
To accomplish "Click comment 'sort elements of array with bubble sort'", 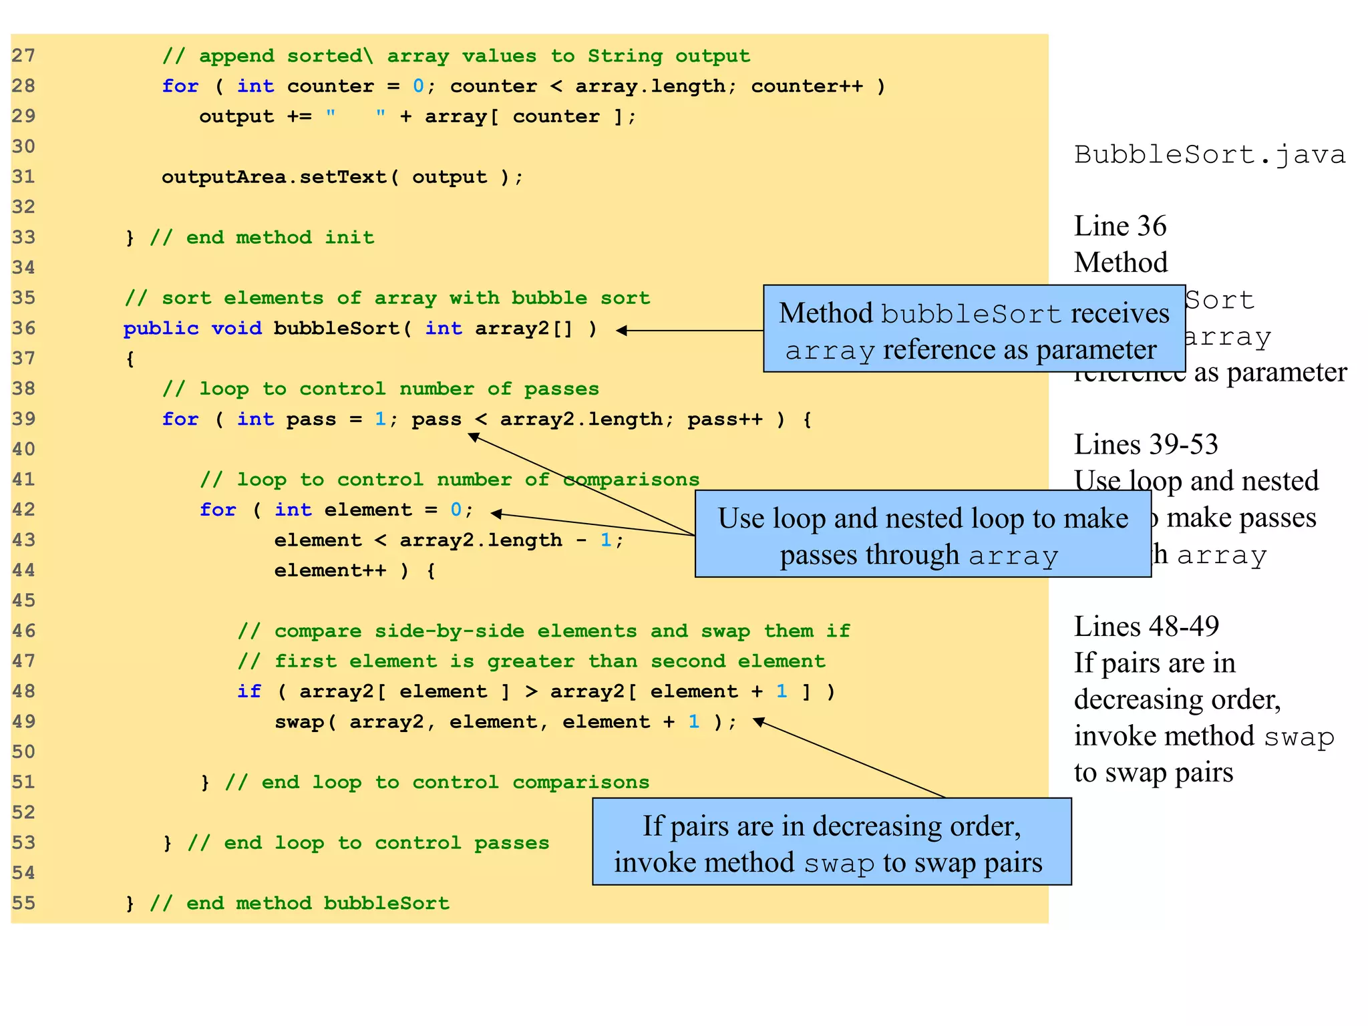I will click(x=387, y=298).
